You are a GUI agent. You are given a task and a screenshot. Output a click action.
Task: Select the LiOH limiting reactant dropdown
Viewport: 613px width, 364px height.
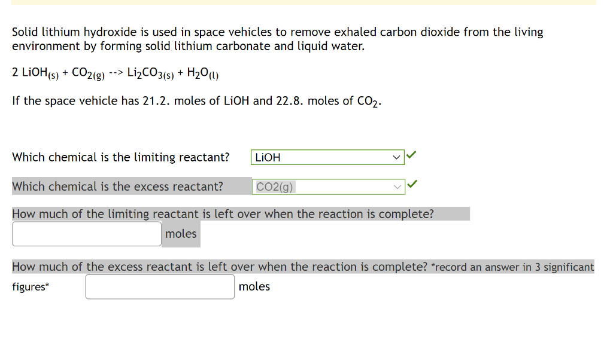pyautogui.click(x=327, y=157)
